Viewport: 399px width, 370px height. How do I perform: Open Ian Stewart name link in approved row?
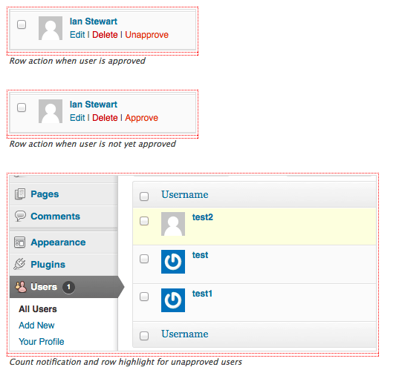(94, 22)
